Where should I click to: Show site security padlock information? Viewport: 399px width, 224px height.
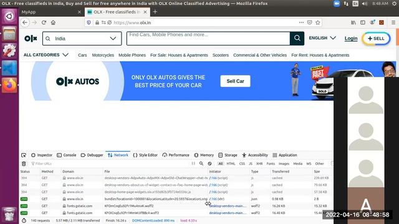click(97, 22)
